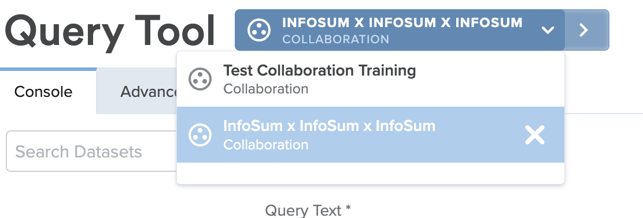Focus the Search Datasets field
643x218 pixels.
tap(91, 151)
